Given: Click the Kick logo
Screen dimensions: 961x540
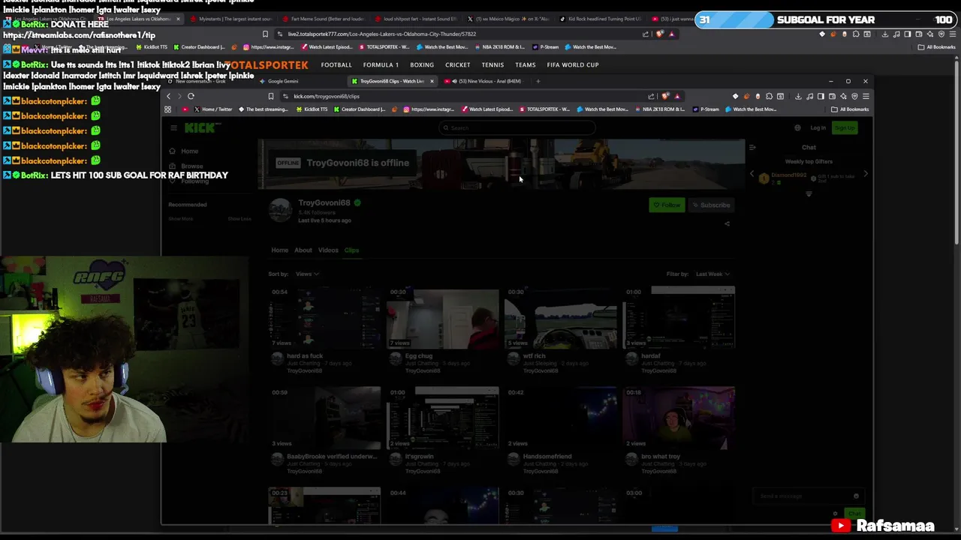Looking at the screenshot, I should click(x=200, y=128).
